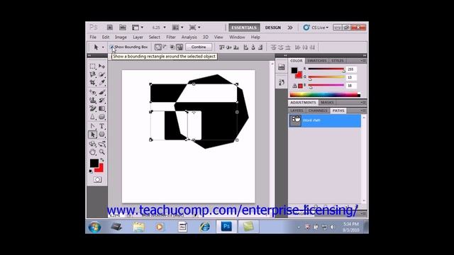The height and width of the screenshot is (255, 454).
Task: Open the Paths panel options menu
Action: (363, 110)
